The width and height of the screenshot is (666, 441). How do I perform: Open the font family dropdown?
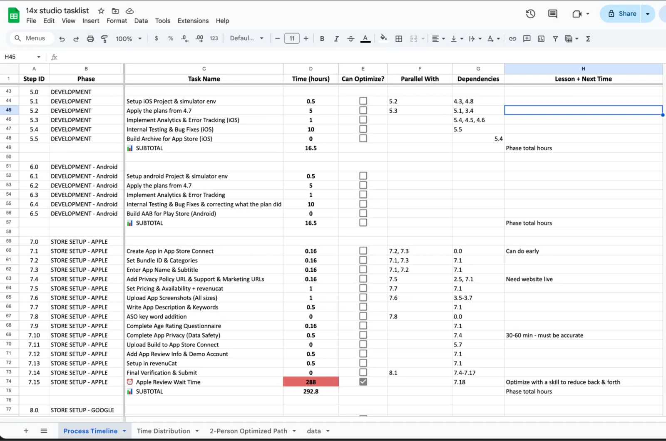coord(247,38)
